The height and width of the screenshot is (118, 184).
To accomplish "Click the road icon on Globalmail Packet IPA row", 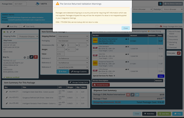I will (x=126, y=62).
